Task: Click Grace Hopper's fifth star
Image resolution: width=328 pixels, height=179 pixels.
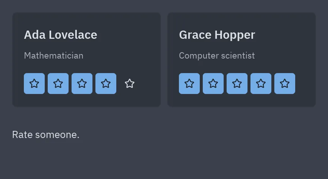Action: point(285,84)
